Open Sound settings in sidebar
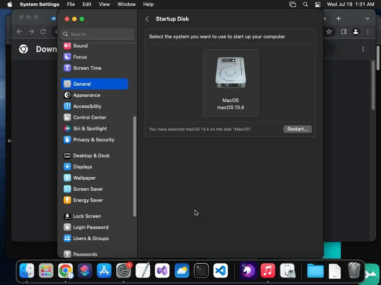This screenshot has width=381, height=285. click(x=94, y=46)
